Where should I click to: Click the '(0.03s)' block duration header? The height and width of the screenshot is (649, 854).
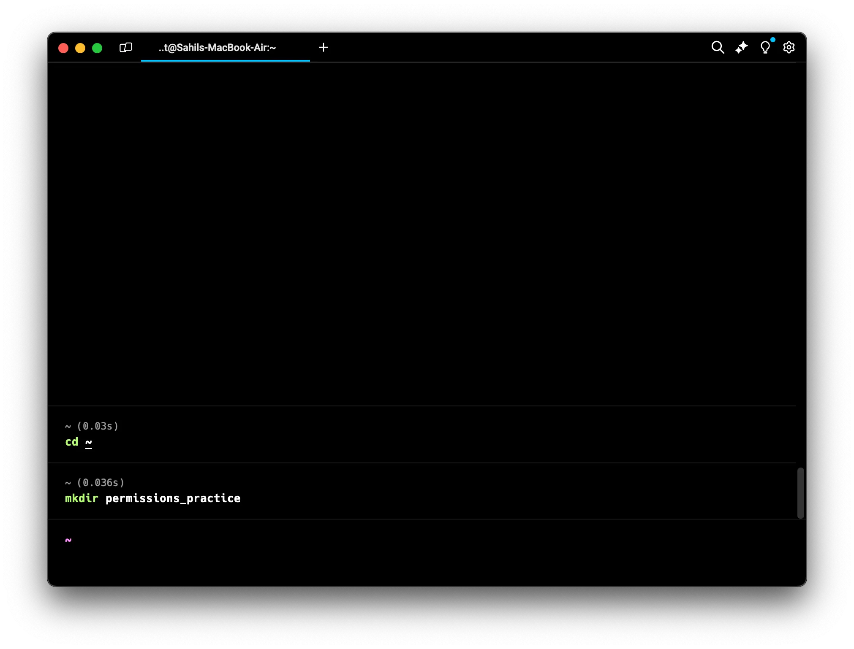pyautogui.click(x=98, y=426)
